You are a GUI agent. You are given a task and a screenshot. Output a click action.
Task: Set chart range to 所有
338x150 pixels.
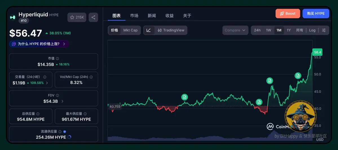coord(300,30)
